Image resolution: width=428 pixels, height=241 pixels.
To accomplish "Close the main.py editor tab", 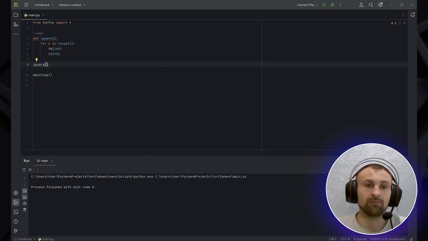I will [43, 15].
